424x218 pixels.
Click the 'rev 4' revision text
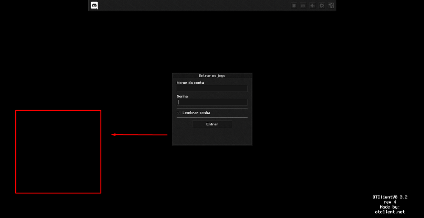click(x=390, y=202)
